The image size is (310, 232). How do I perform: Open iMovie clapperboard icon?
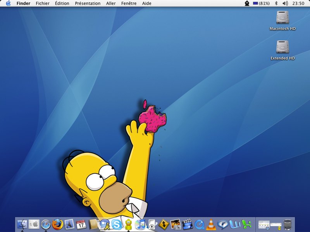pos(187,225)
